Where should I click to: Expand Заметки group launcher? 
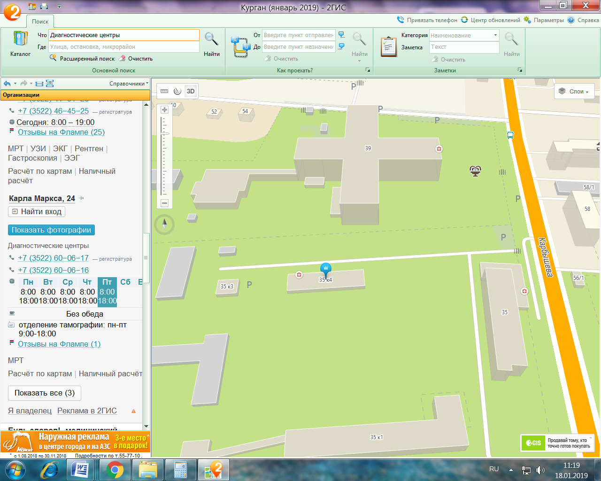click(x=520, y=70)
